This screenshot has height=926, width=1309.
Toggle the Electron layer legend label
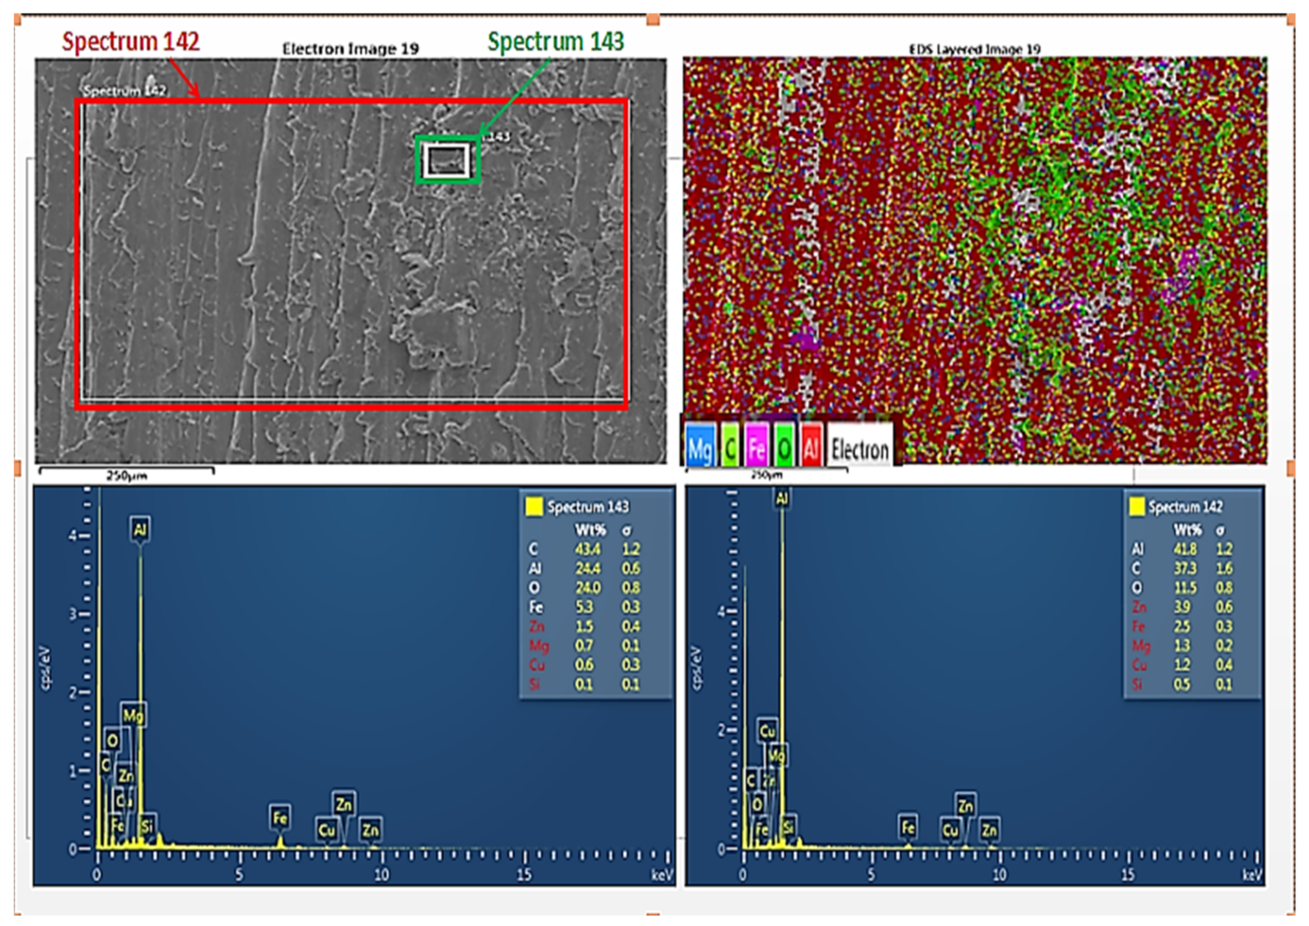pyautogui.click(x=860, y=449)
